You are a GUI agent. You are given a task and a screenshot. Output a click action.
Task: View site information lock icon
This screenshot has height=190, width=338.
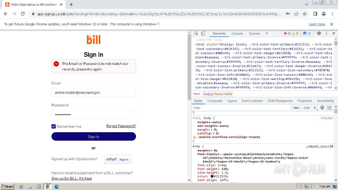click(x=33, y=14)
